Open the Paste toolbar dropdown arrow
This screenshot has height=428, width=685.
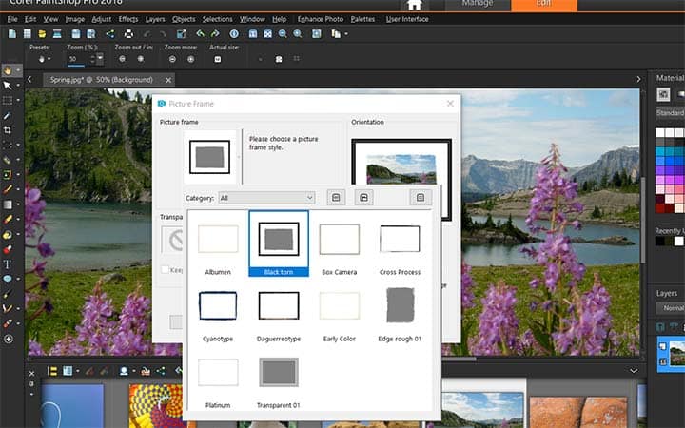point(346,34)
